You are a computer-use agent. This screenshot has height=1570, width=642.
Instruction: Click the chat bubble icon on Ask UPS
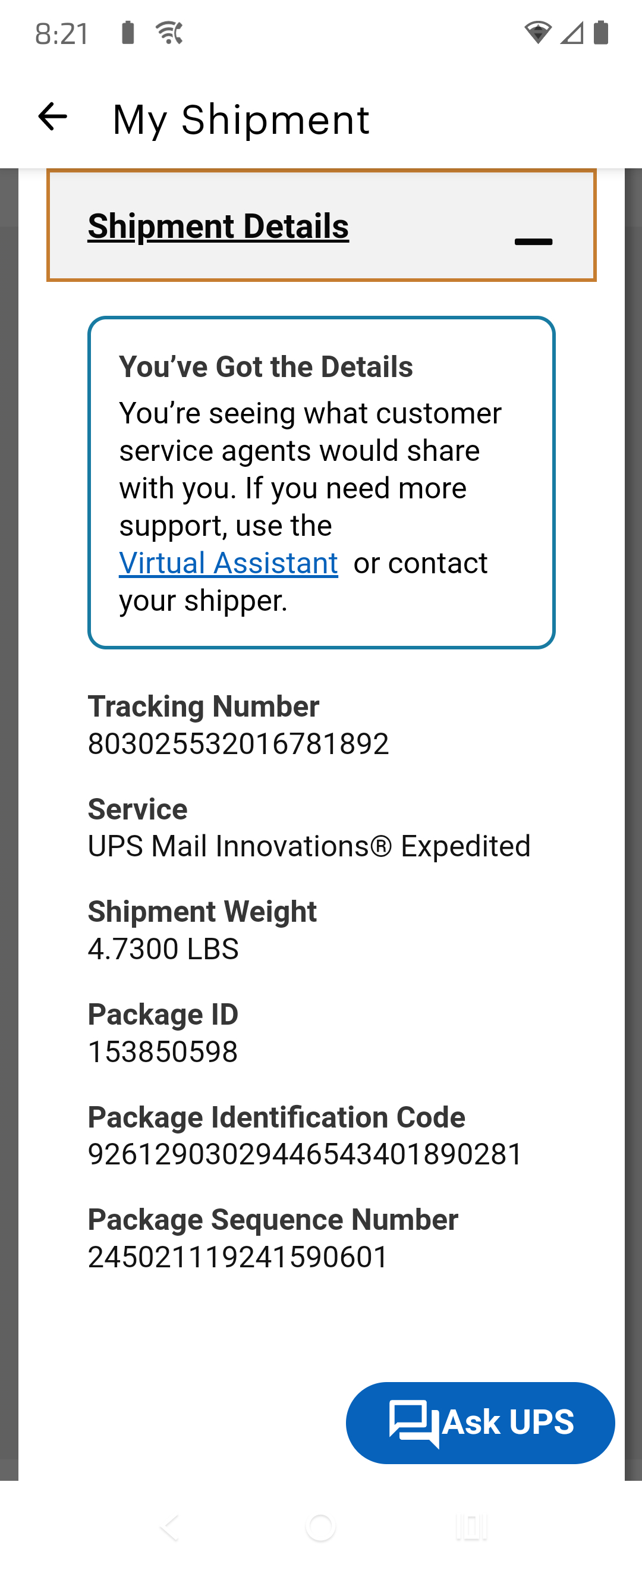[x=414, y=1423]
